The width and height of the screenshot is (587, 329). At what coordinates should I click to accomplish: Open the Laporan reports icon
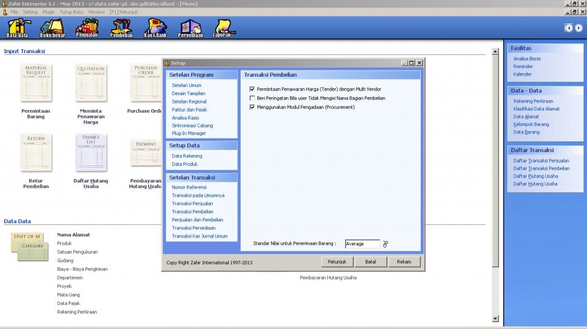pos(222,27)
